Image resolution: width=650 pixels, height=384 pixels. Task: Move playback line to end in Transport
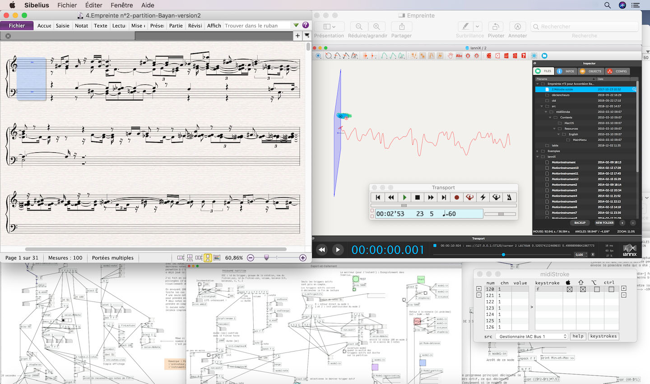point(444,197)
